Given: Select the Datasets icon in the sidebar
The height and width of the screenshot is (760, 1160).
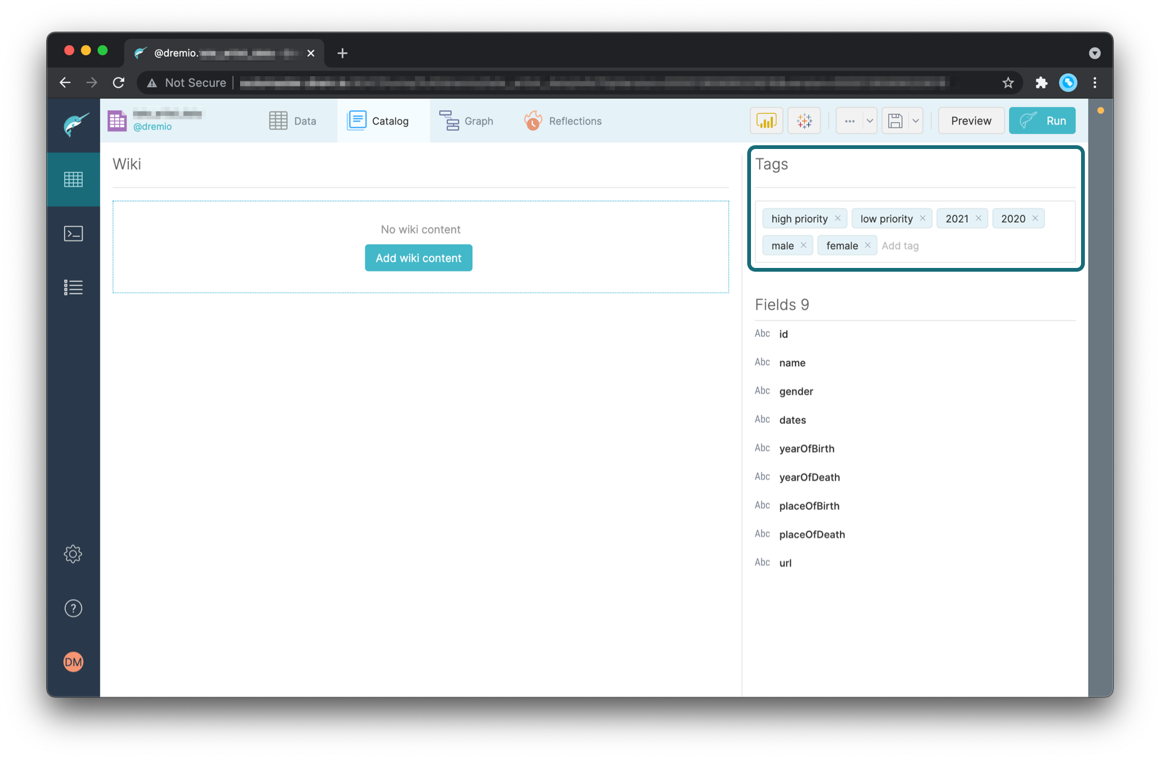Looking at the screenshot, I should [x=73, y=180].
